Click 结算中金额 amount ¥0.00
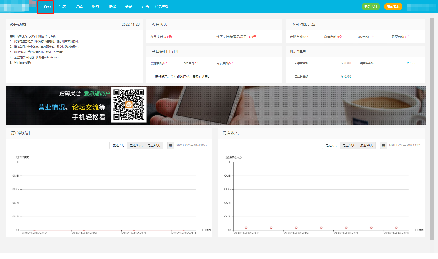Image resolution: width=438 pixels, height=259 pixels. click(x=412, y=63)
